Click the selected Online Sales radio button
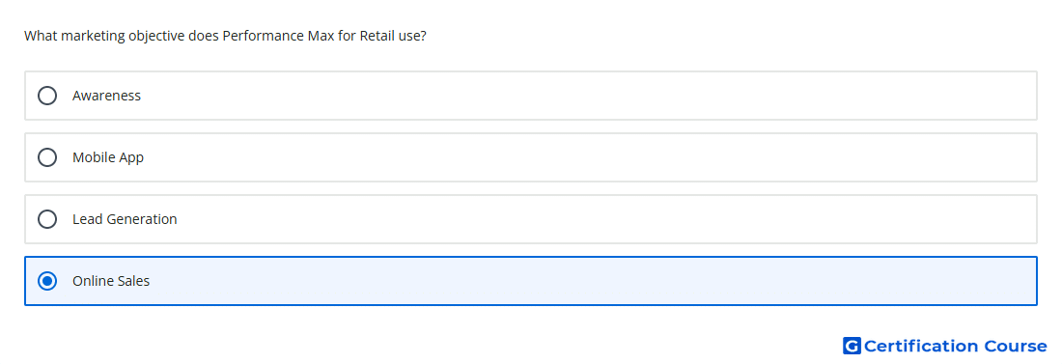This screenshot has height=364, width=1062. click(x=47, y=281)
